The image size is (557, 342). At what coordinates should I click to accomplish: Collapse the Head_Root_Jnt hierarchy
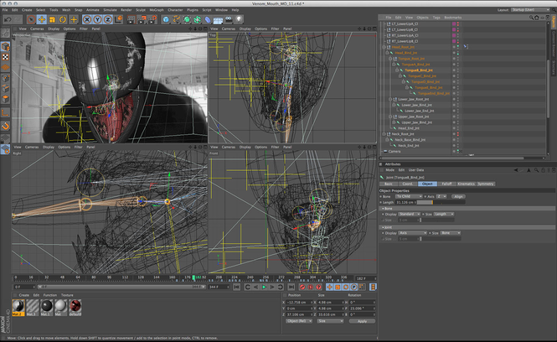coord(384,47)
